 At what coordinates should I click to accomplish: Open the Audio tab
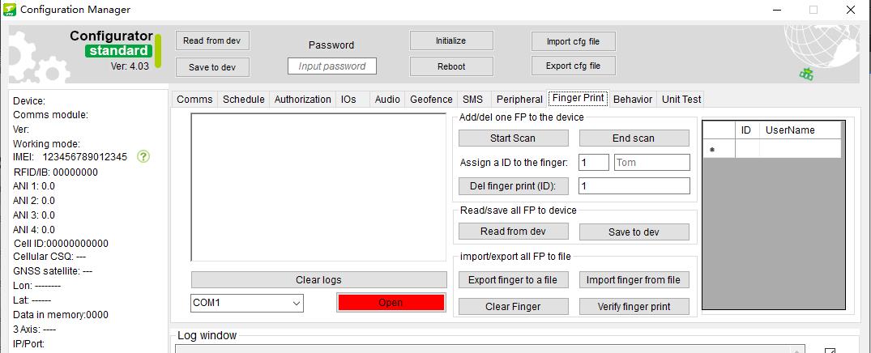[387, 100]
